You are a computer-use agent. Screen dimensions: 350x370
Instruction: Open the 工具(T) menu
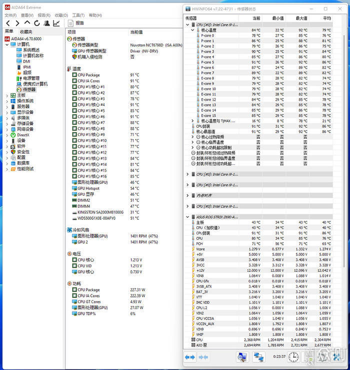(78, 16)
